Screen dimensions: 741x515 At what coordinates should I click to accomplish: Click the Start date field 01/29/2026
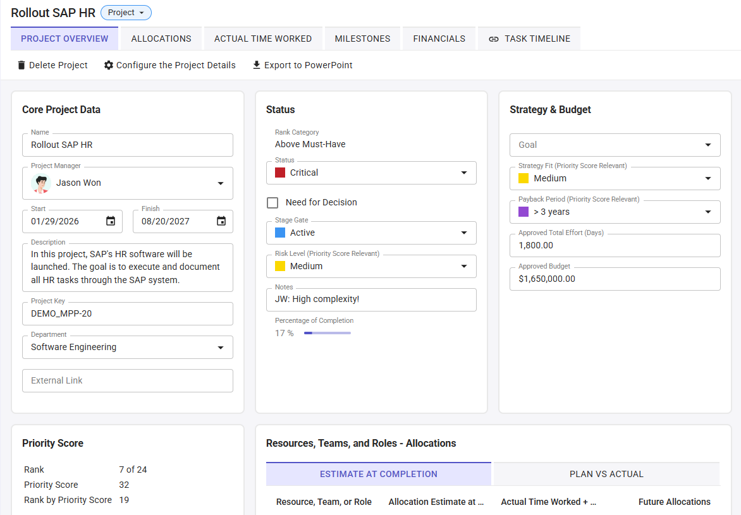pyautogui.click(x=72, y=222)
